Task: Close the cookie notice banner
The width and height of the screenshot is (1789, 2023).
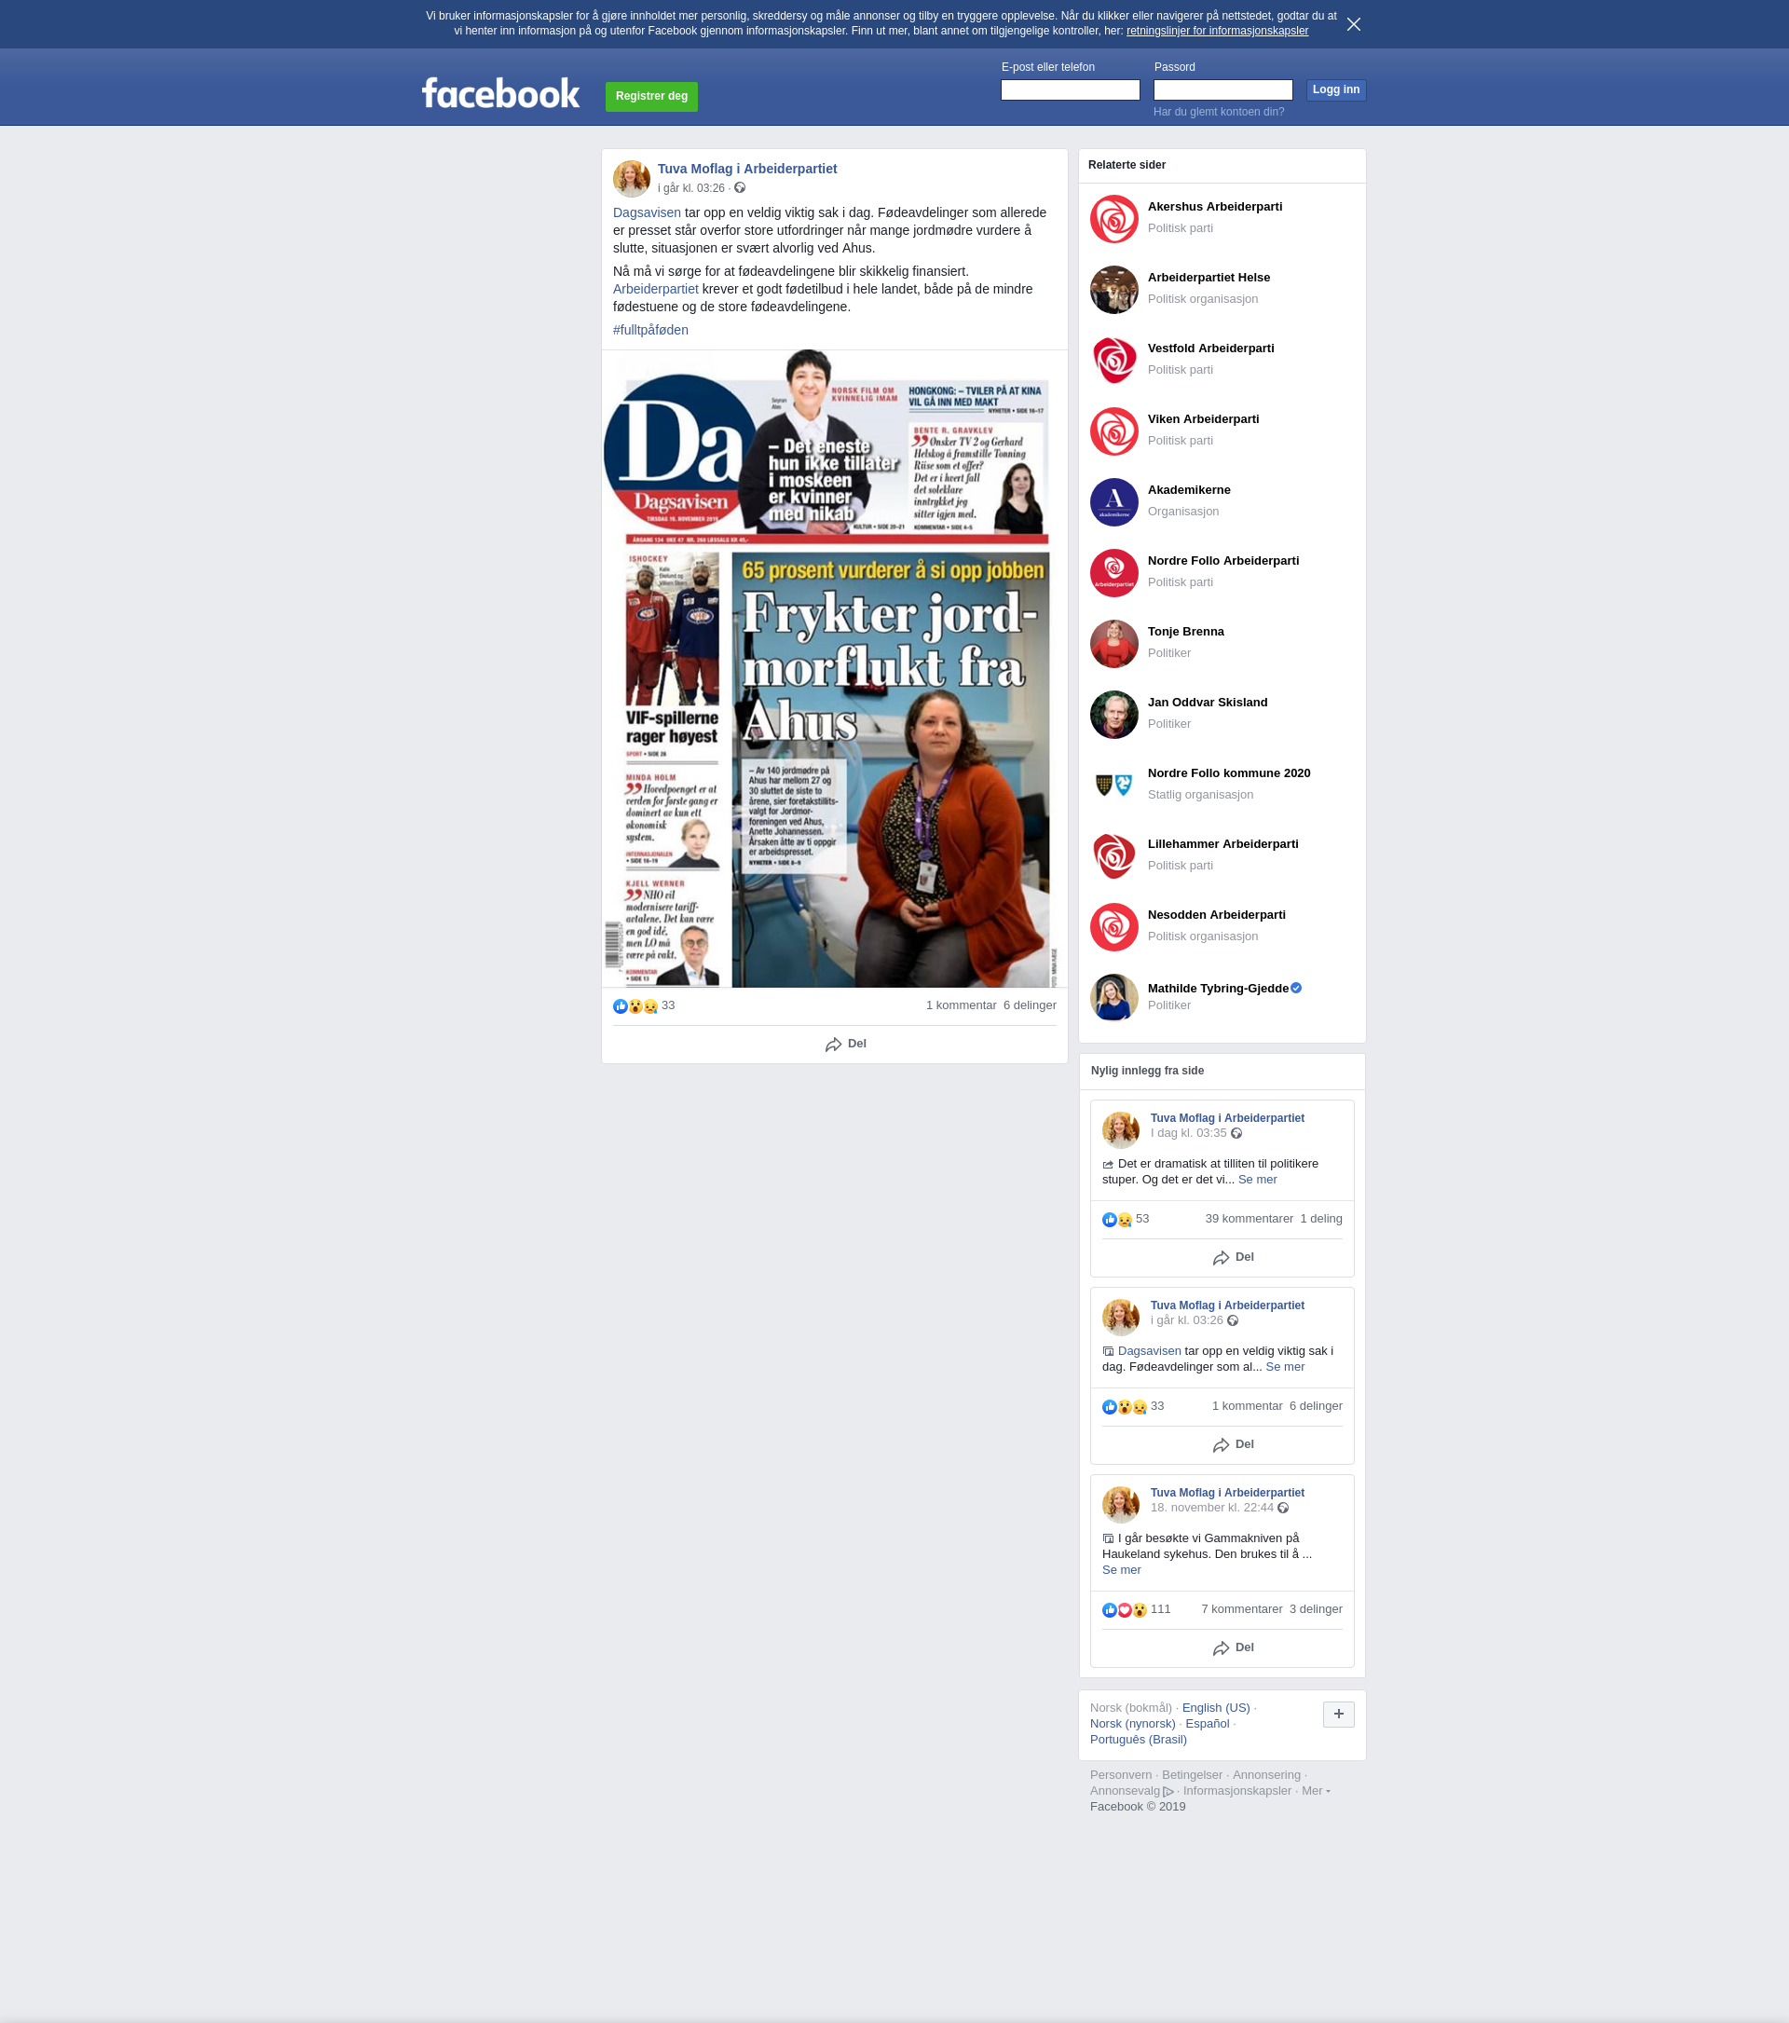Action: pos(1354,23)
